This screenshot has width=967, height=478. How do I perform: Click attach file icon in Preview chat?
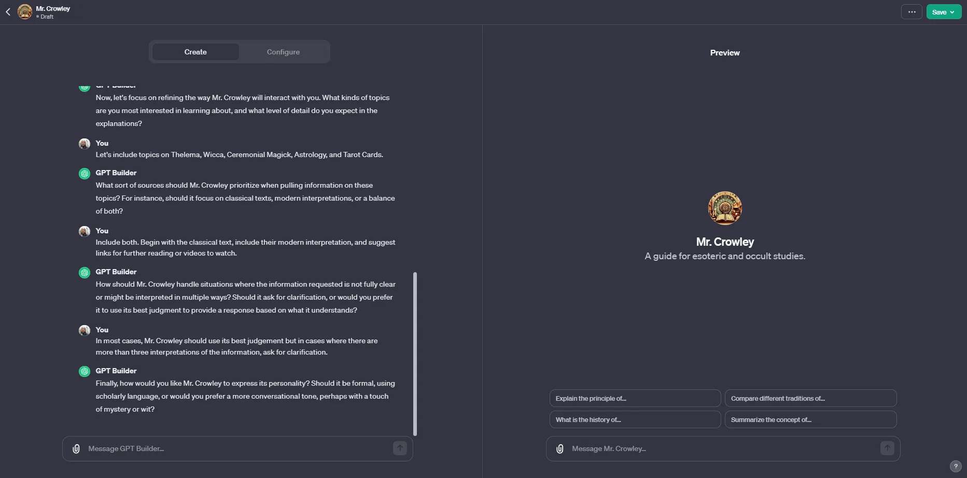560,449
